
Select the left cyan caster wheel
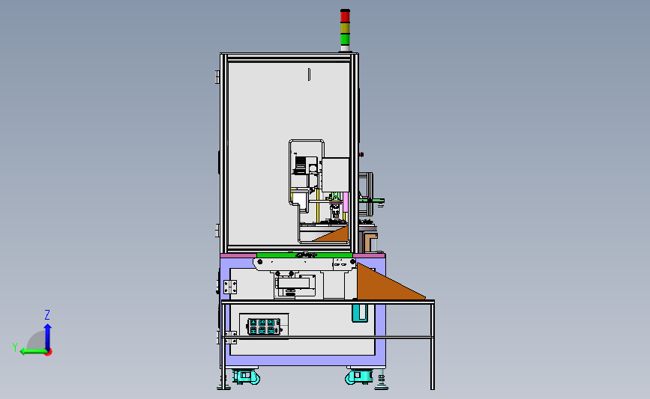pyautogui.click(x=245, y=377)
